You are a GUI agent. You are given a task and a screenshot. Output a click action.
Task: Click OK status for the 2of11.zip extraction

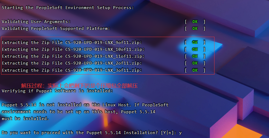tap(195, 63)
